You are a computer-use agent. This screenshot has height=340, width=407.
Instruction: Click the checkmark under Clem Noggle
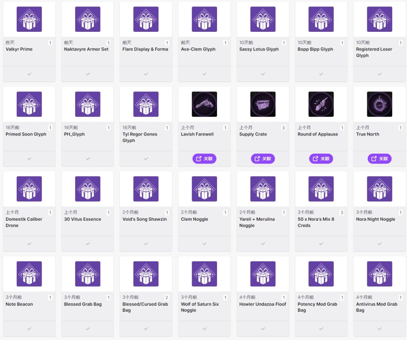[205, 244]
